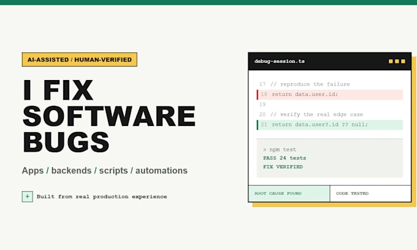417x250 pixels.
Task: Click the '> npm test' terminal command
Action: [280, 150]
